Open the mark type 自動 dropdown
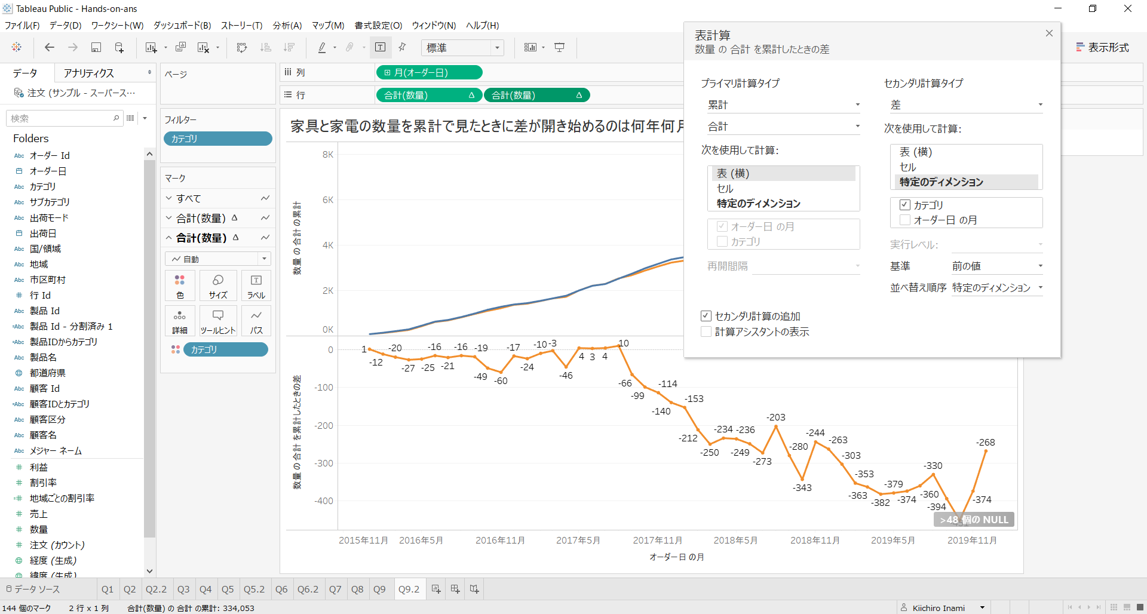The width and height of the screenshot is (1147, 614). point(218,259)
